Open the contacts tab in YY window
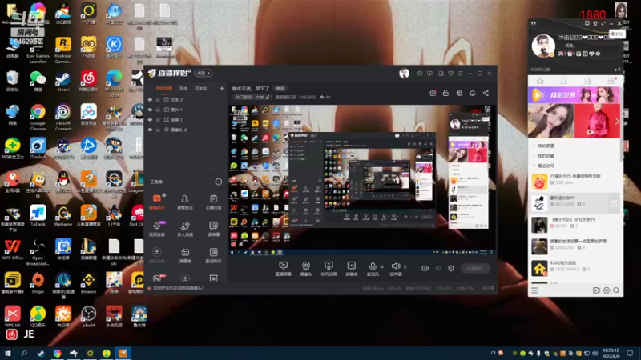Image resolution: width=641 pixels, height=360 pixels. click(x=564, y=81)
